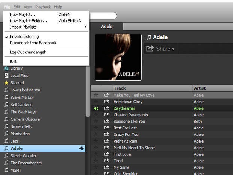Star the track Chasing Pavements
Viewport: 233px width, 175px height.
(96, 115)
